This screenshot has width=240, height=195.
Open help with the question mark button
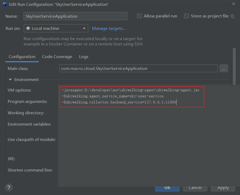coord(9,188)
